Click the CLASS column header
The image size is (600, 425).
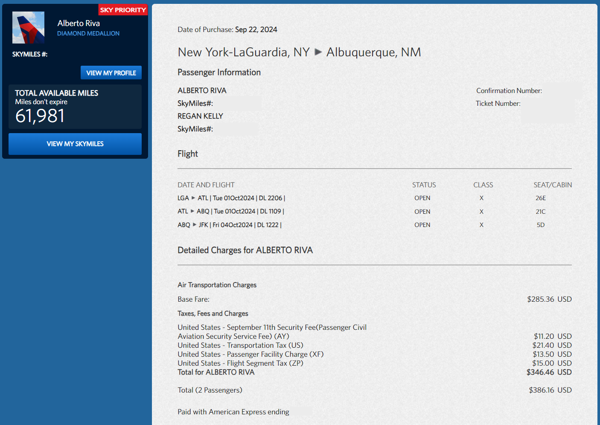click(483, 185)
